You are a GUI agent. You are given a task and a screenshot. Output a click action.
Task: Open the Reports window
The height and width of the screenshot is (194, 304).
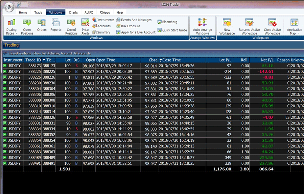click(56, 25)
